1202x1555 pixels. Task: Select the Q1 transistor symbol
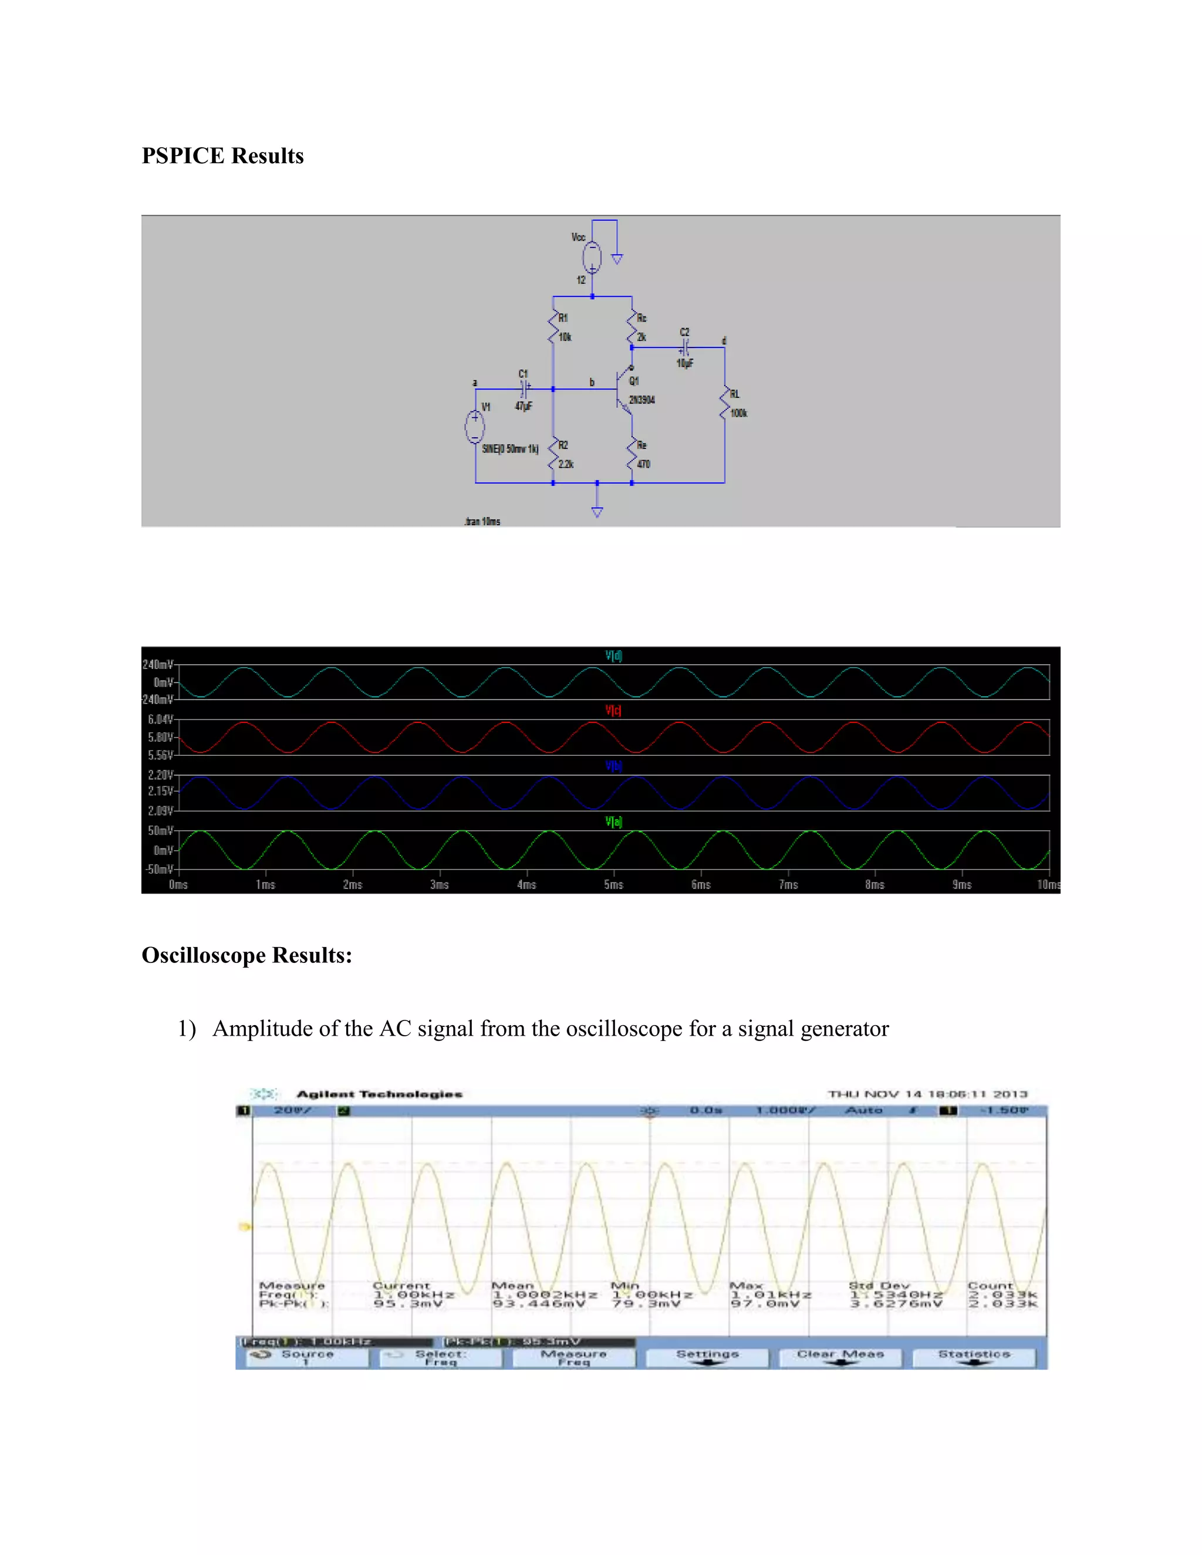tap(624, 390)
